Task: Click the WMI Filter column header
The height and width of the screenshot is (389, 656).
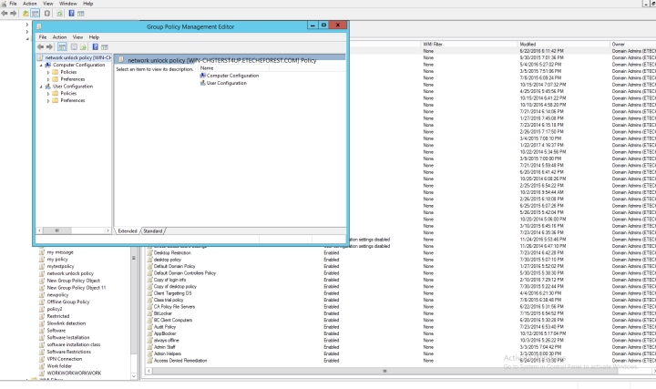Action: (434, 44)
